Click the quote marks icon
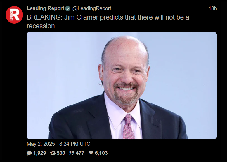Viewport: 227px width, 162px height. pyautogui.click(x=72, y=153)
